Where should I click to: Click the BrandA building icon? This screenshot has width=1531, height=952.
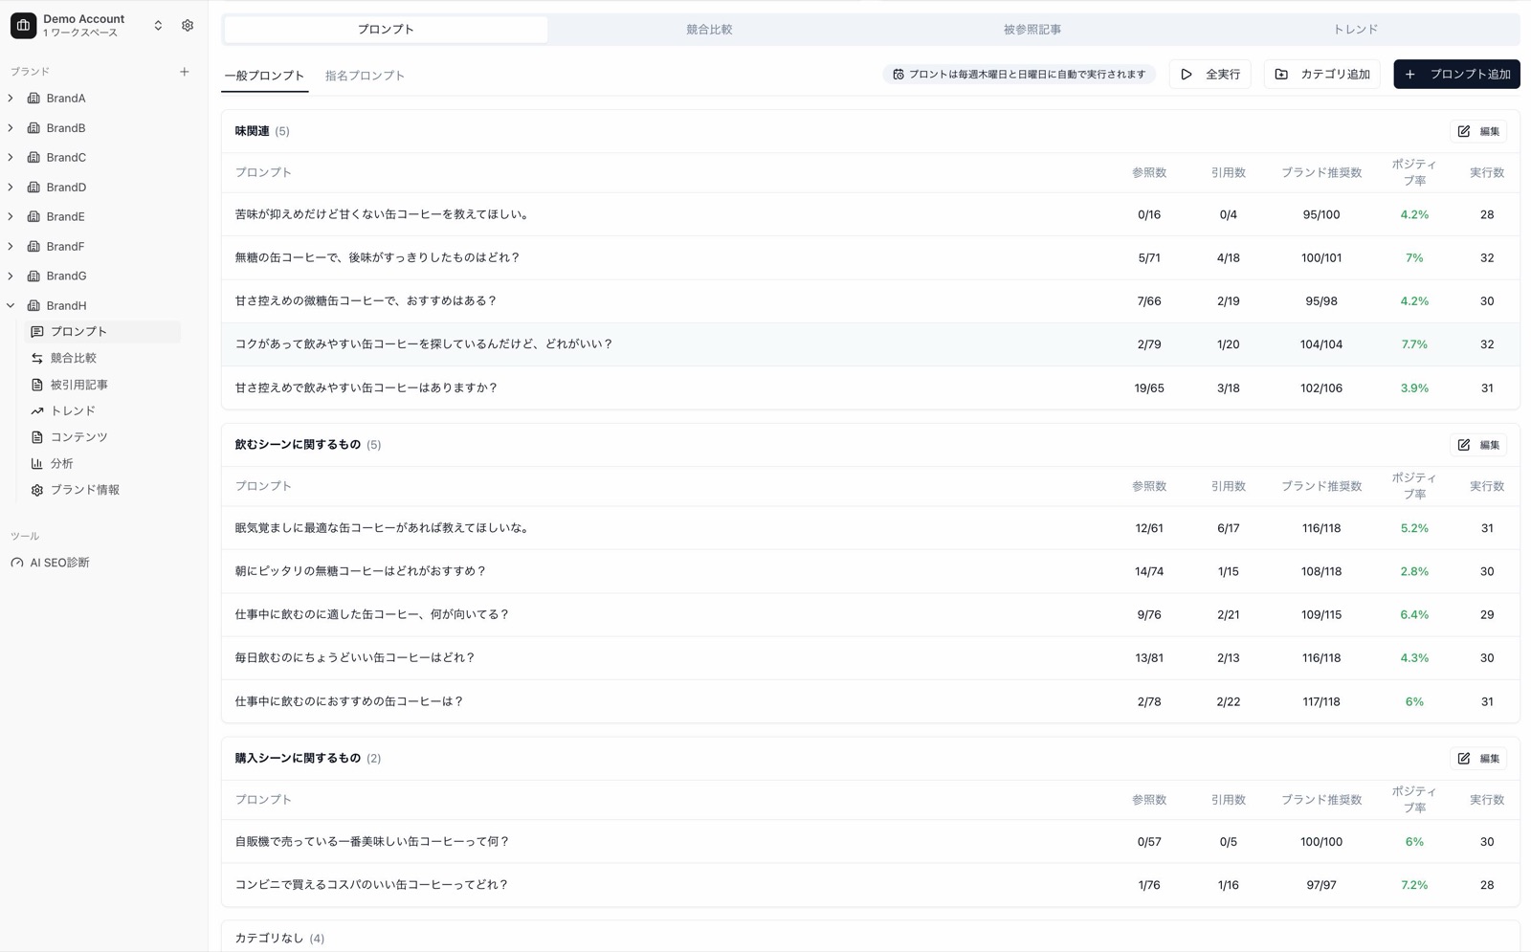[x=33, y=99]
